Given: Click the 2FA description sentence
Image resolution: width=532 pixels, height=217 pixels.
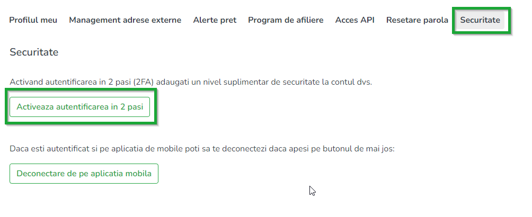Looking at the screenshot, I should pos(191,83).
